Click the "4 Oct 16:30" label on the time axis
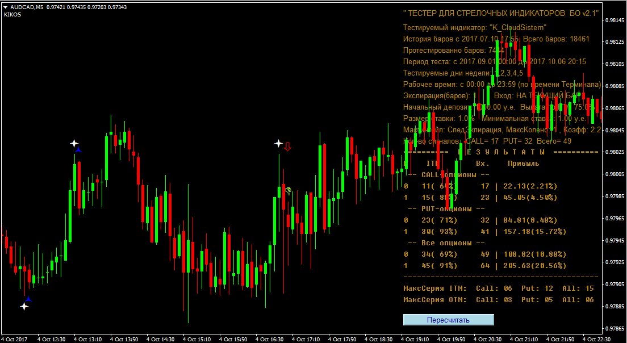This screenshot has width=627, height=343. coord(269,339)
